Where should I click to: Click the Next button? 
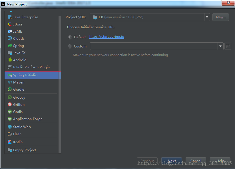(x=172, y=161)
